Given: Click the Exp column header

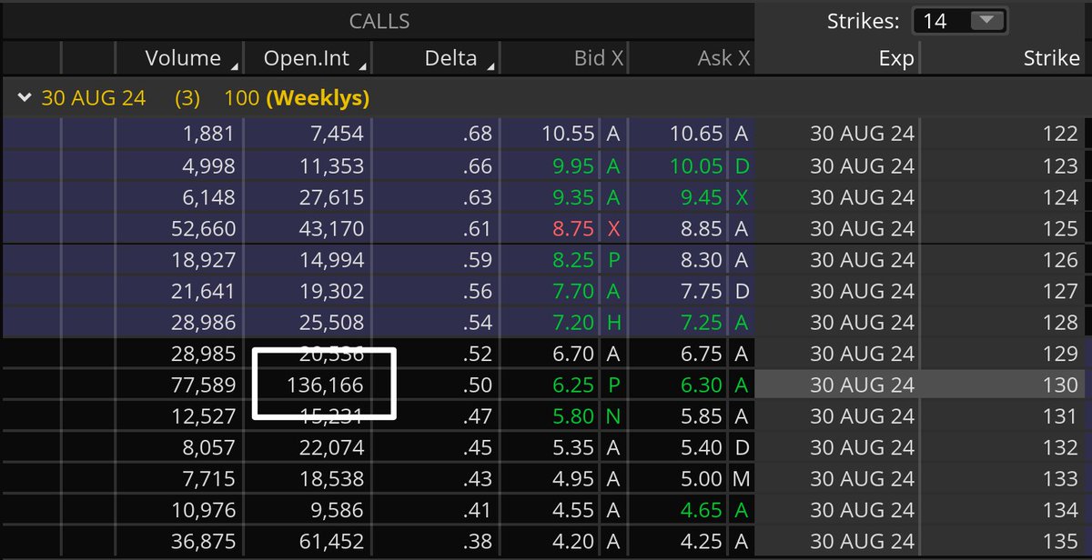Looking at the screenshot, I should point(895,58).
